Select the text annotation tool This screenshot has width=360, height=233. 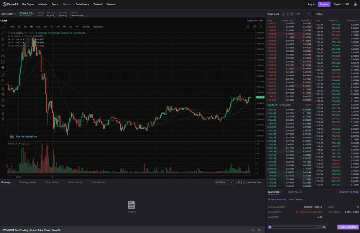coord(3,50)
